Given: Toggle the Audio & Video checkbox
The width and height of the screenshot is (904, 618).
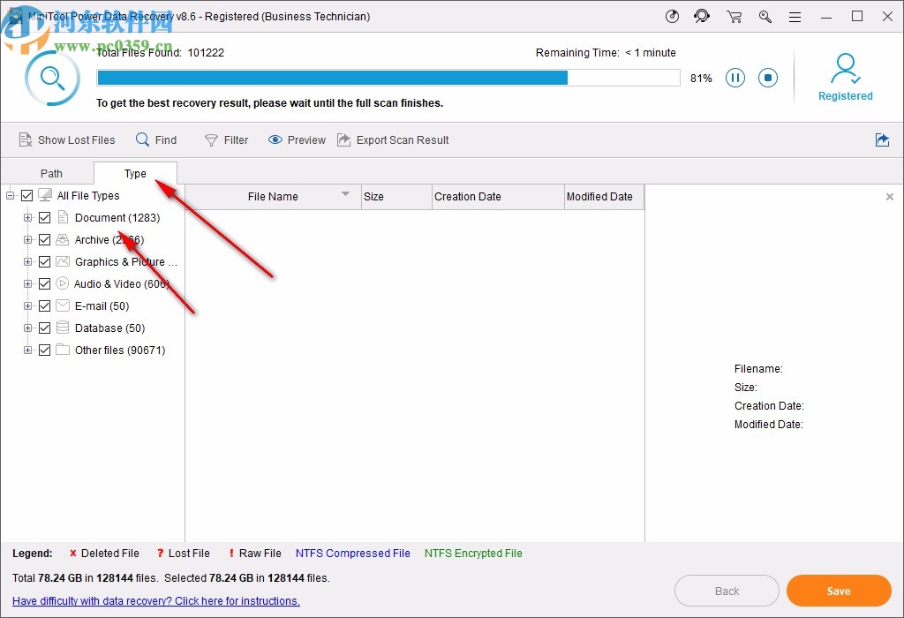Looking at the screenshot, I should coord(44,283).
